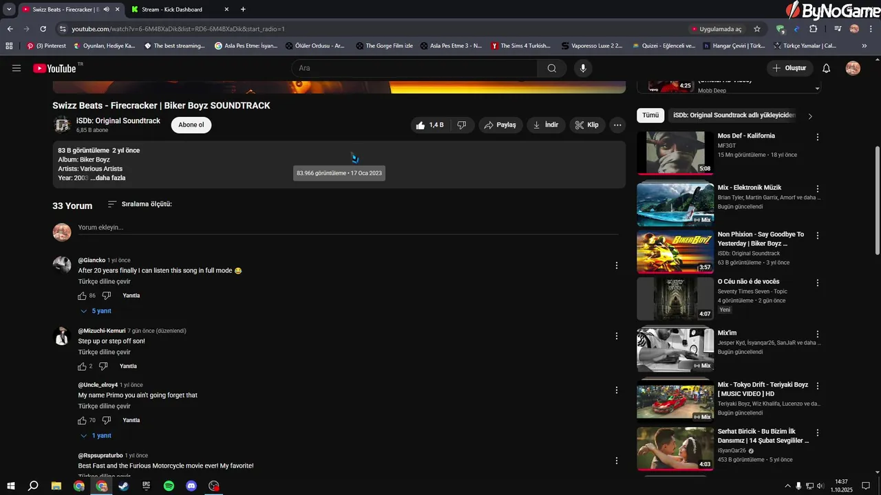Share video with Paylaş button

pyautogui.click(x=500, y=125)
